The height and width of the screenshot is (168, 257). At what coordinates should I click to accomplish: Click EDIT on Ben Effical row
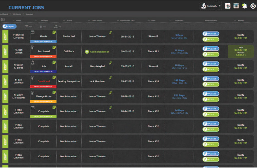pos(5,82)
